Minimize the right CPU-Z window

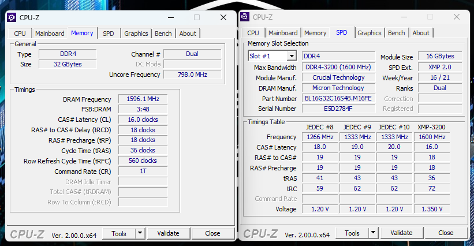pyautogui.click(x=404, y=17)
